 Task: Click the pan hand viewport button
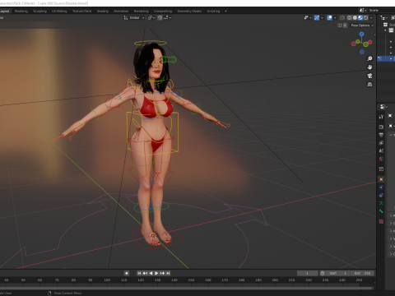coord(369,67)
